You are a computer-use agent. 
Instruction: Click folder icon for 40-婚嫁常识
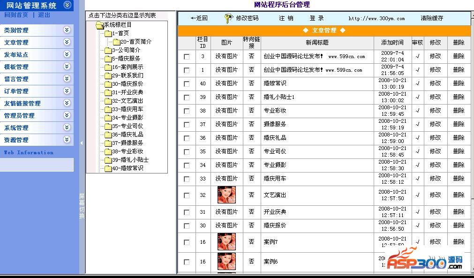click(x=108, y=169)
